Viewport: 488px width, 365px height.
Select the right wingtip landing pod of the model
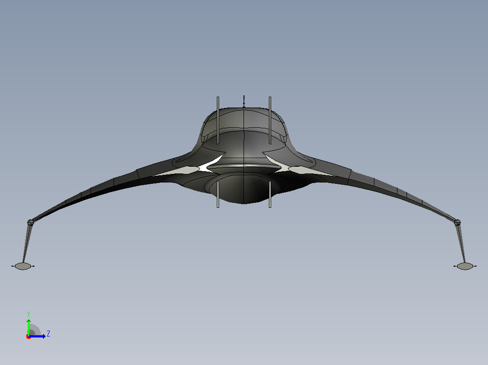(465, 266)
